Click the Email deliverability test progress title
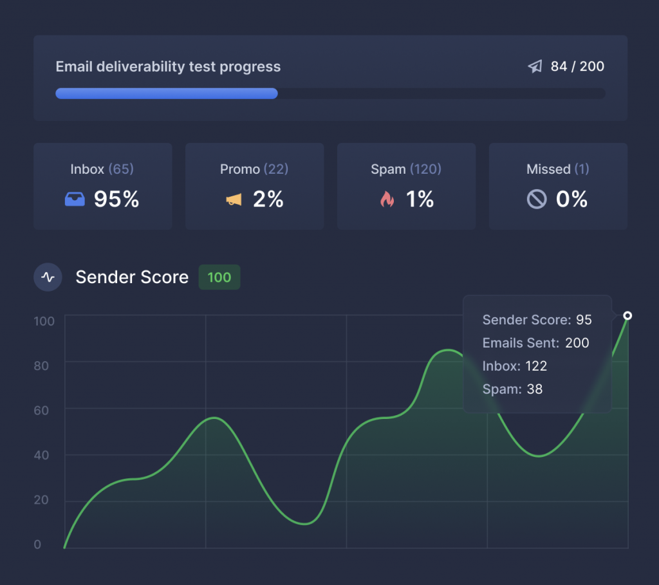The image size is (659, 585). pos(168,67)
